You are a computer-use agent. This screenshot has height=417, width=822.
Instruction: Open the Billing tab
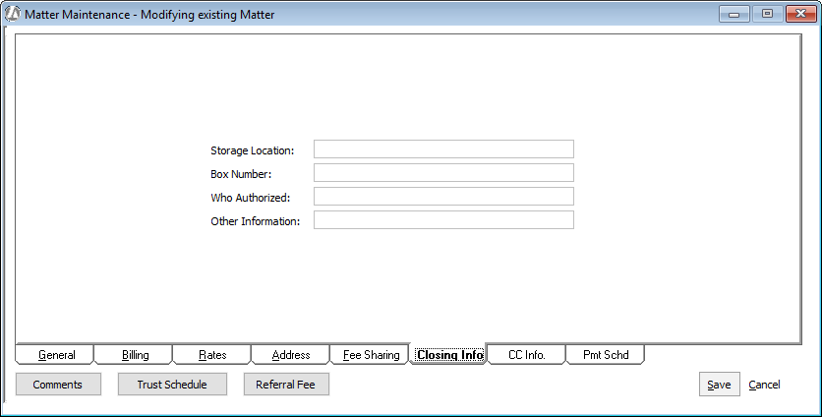(134, 355)
